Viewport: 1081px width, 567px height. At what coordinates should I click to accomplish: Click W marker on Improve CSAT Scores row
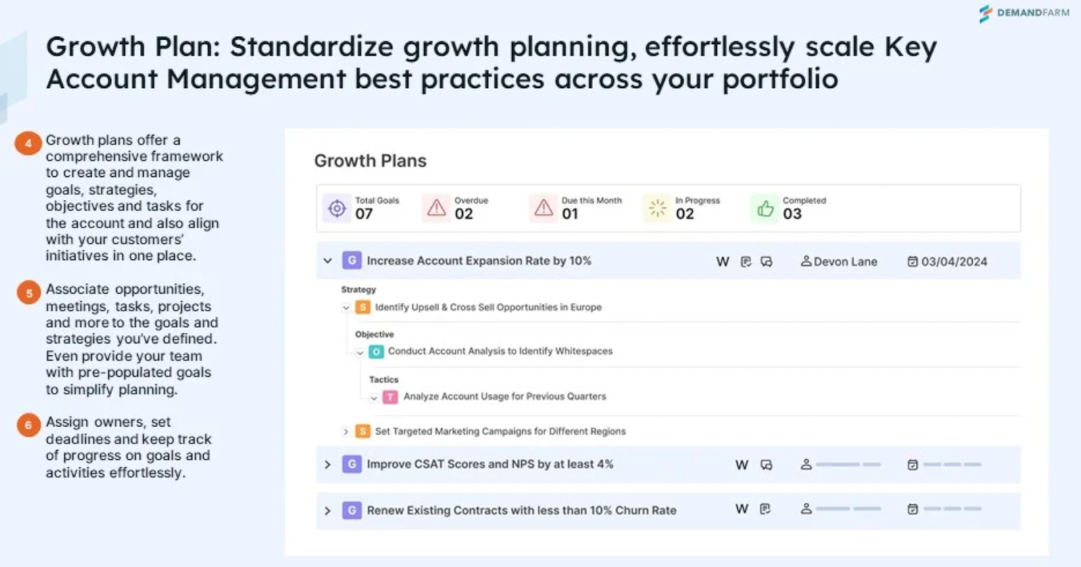tap(742, 465)
